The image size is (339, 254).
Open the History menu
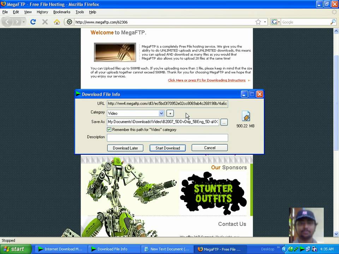pyautogui.click(x=42, y=12)
